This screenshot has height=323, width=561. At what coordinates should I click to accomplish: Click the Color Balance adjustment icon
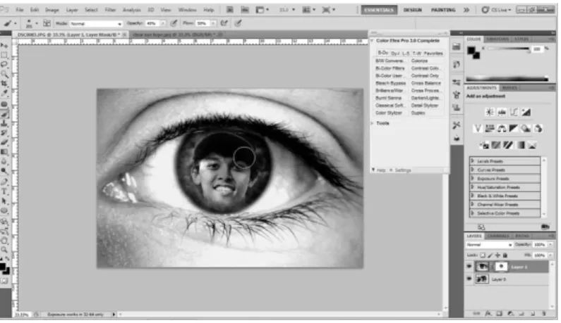(502, 129)
